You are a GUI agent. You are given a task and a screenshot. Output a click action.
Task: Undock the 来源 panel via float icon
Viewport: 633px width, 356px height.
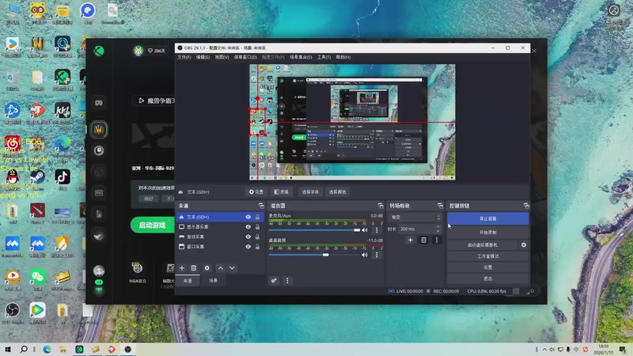tap(261, 206)
